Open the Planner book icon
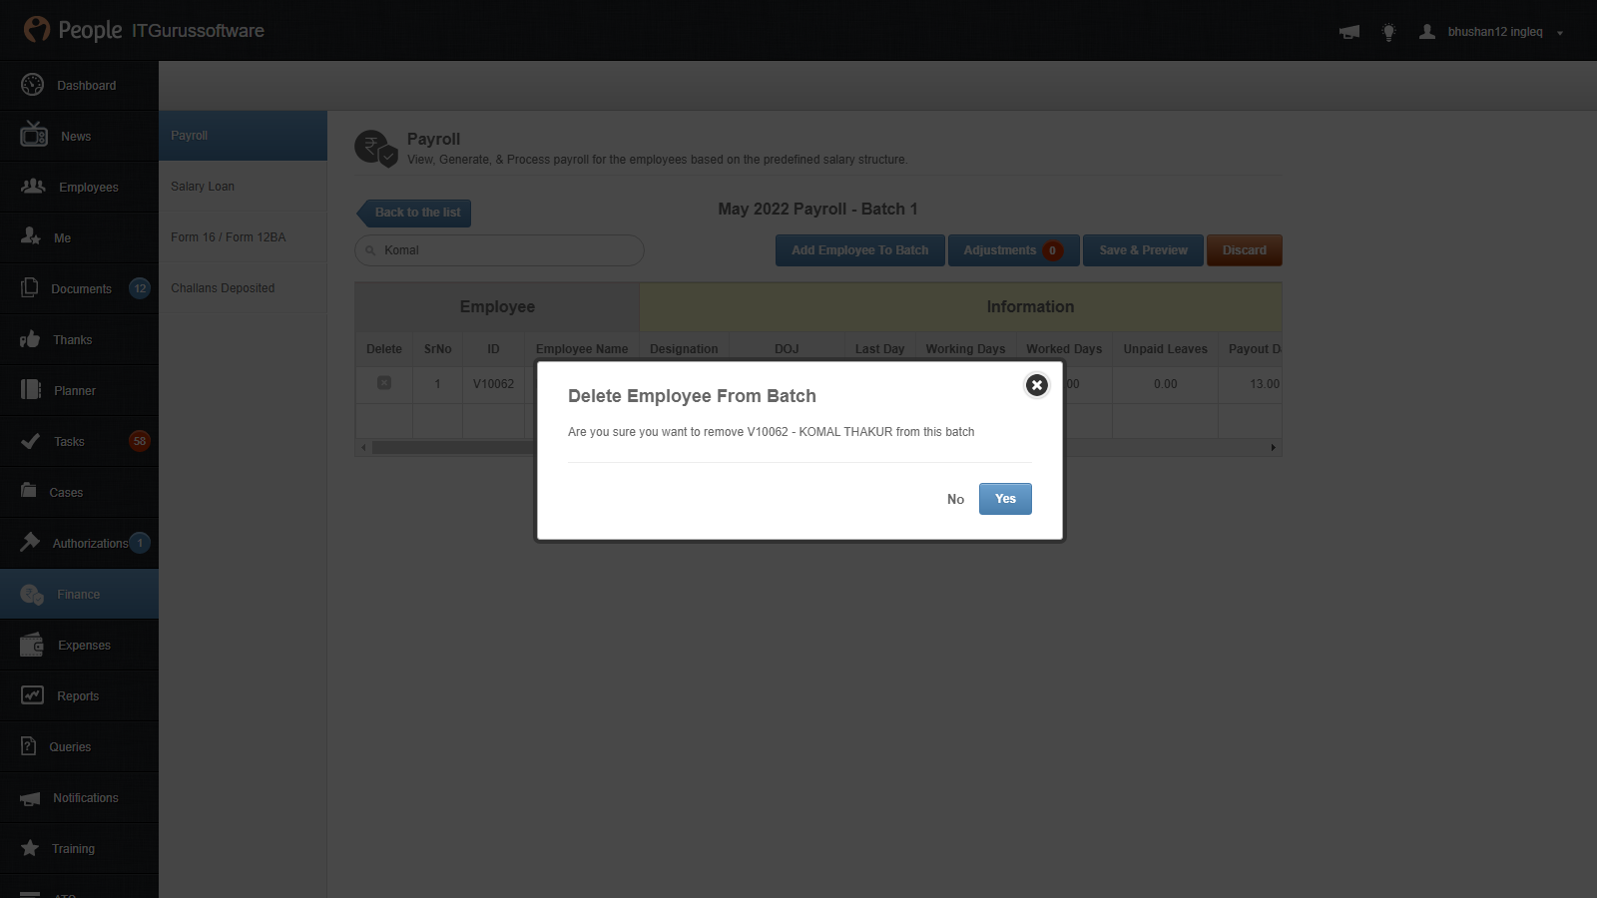Viewport: 1597px width, 898px height. [31, 389]
